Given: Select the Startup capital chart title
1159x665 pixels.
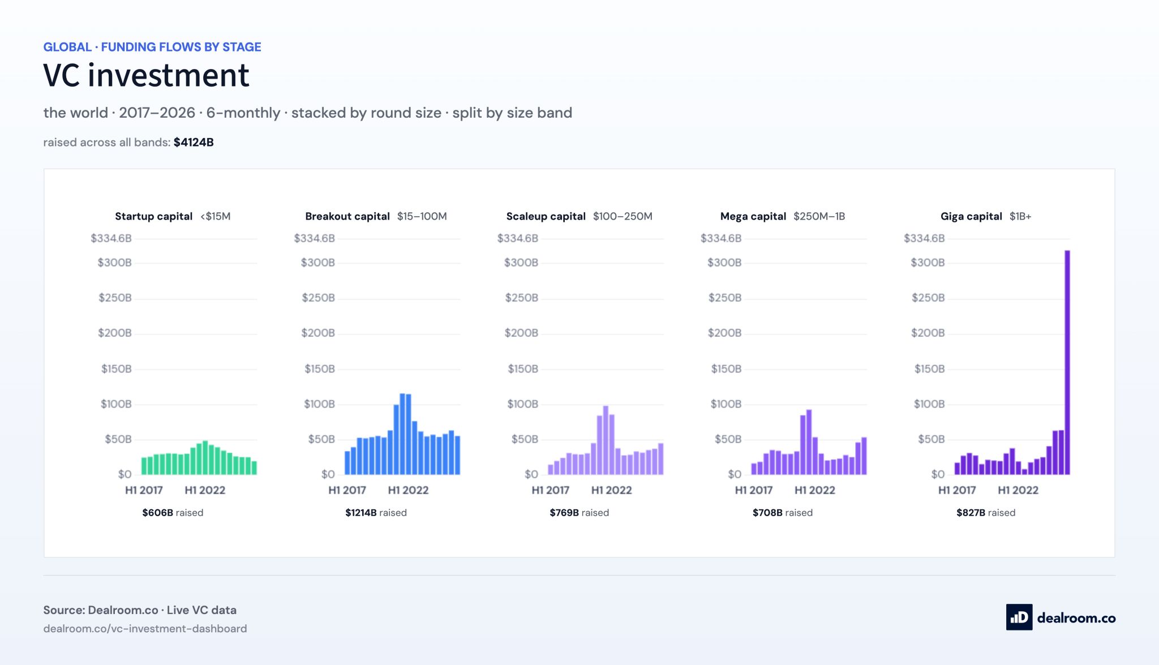Looking at the screenshot, I should (153, 216).
